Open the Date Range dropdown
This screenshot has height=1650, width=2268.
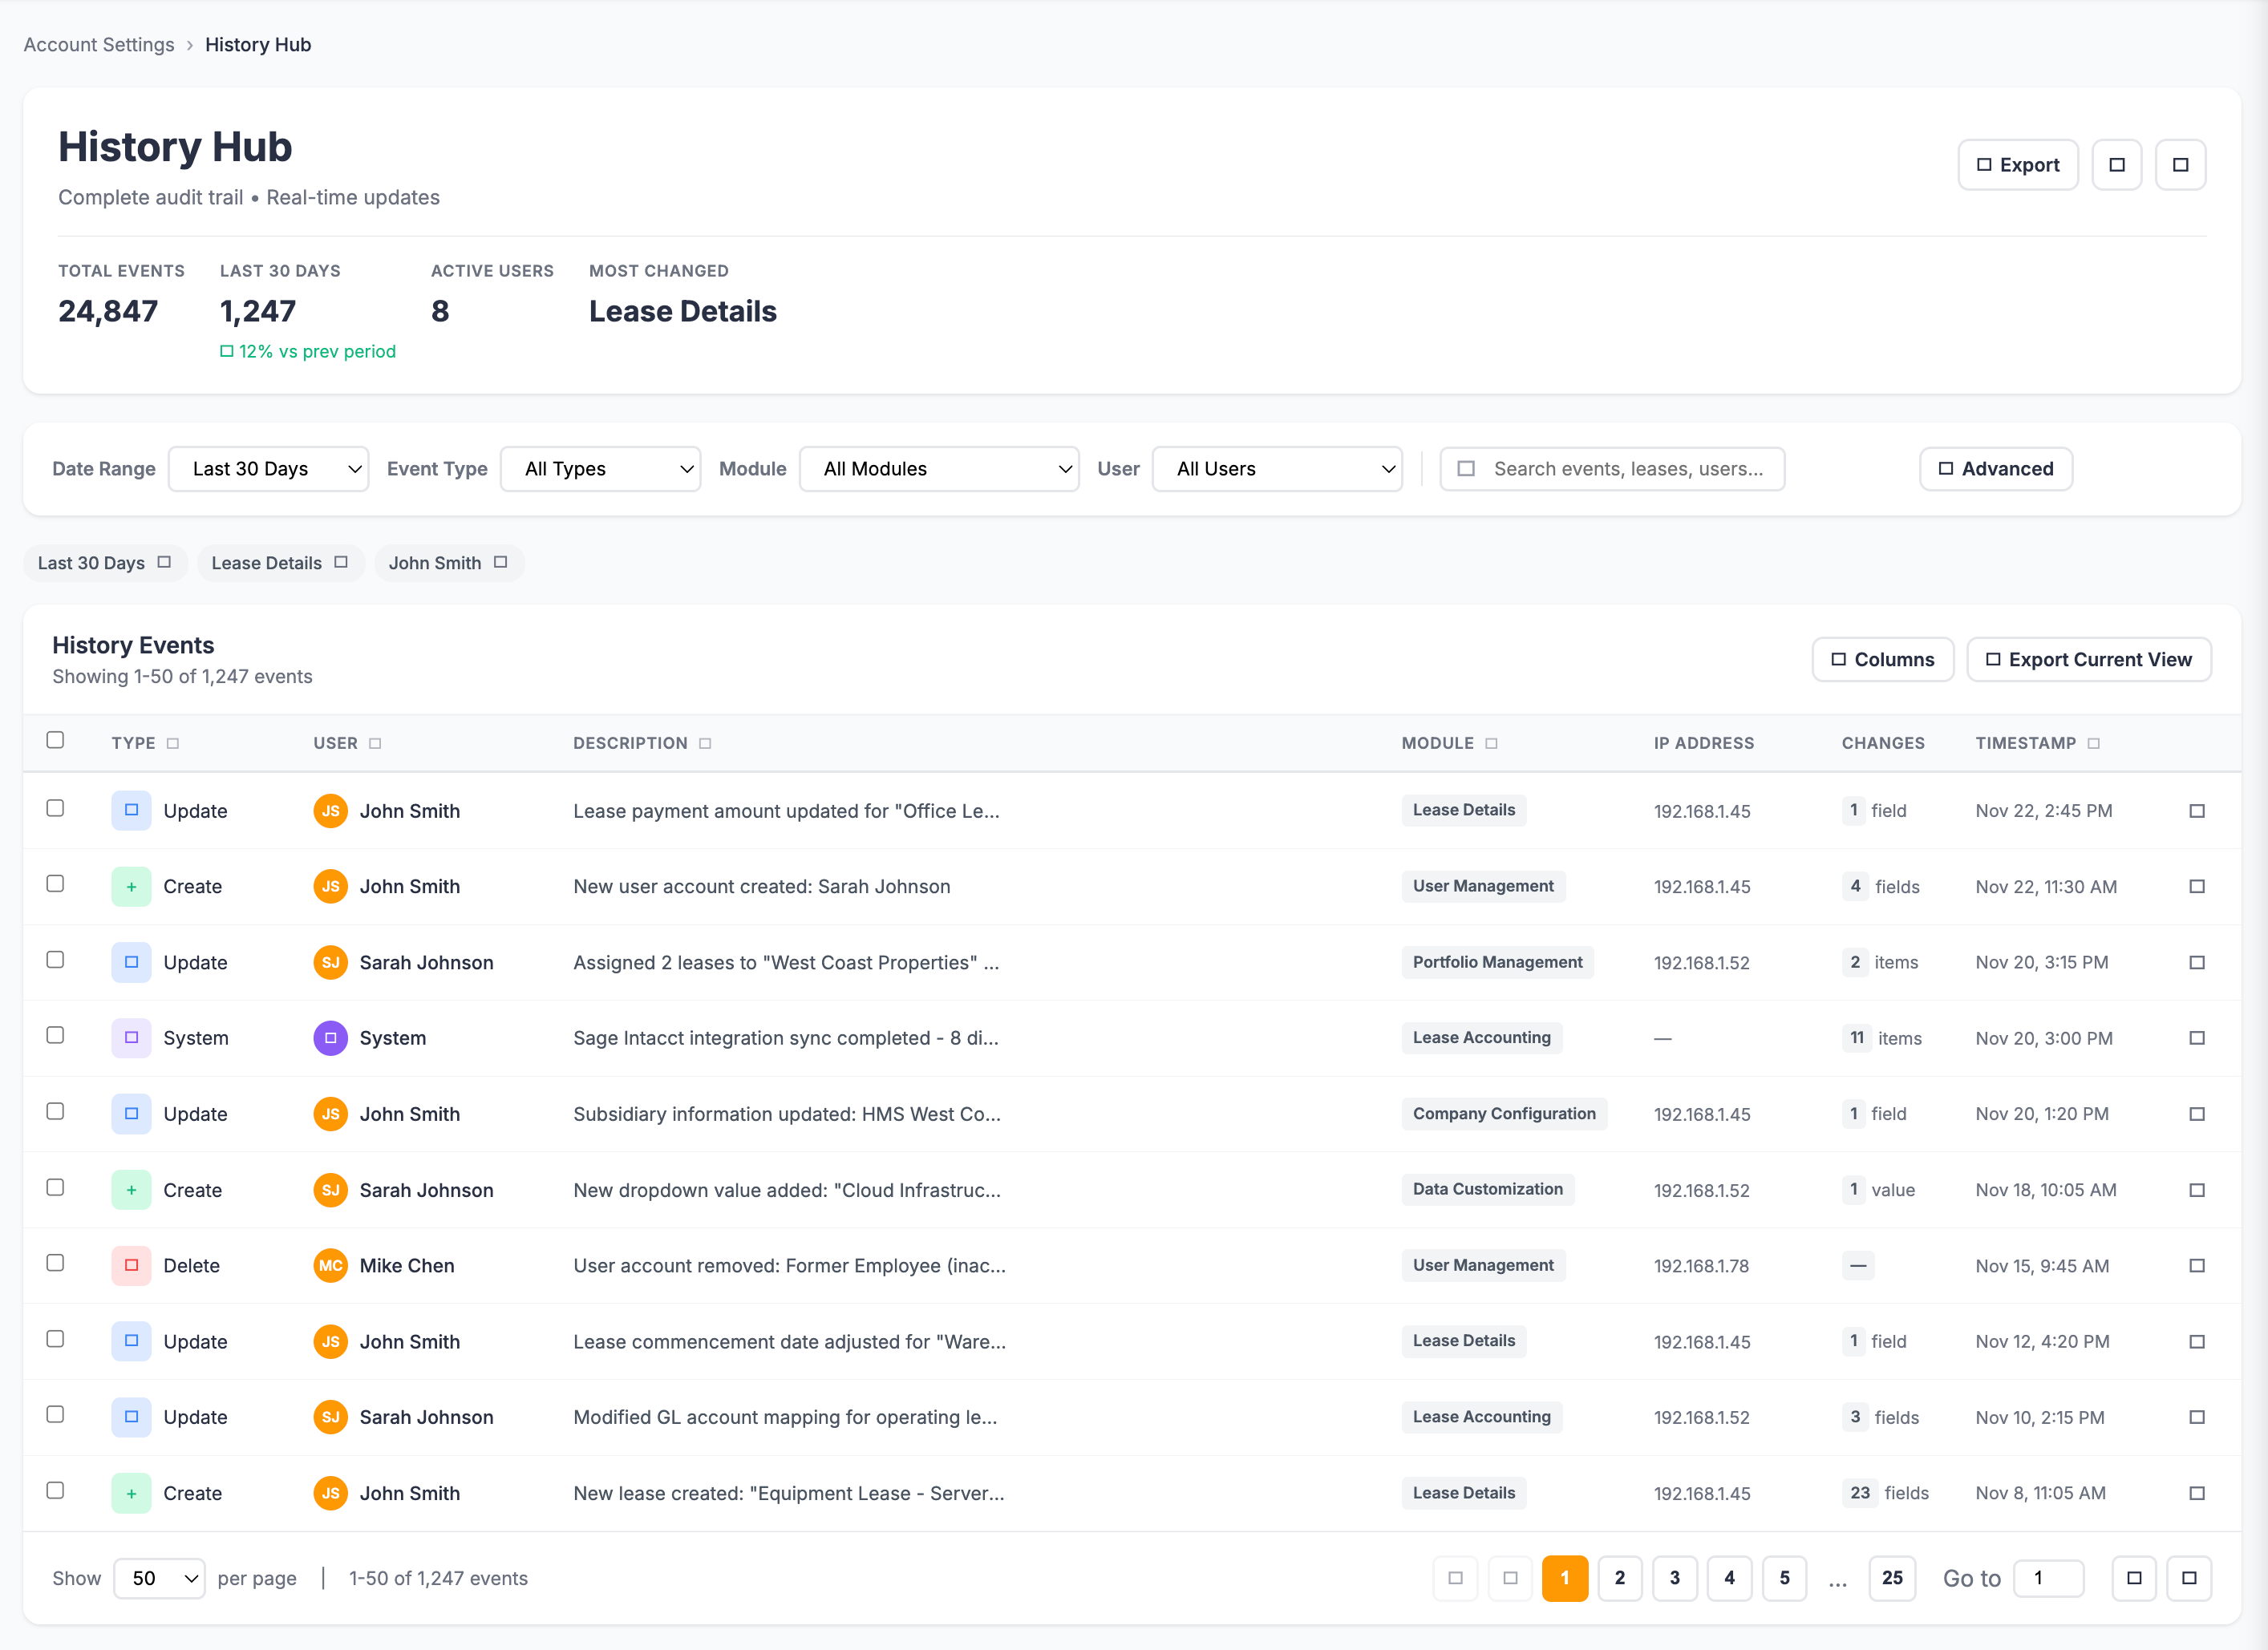pyautogui.click(x=268, y=468)
